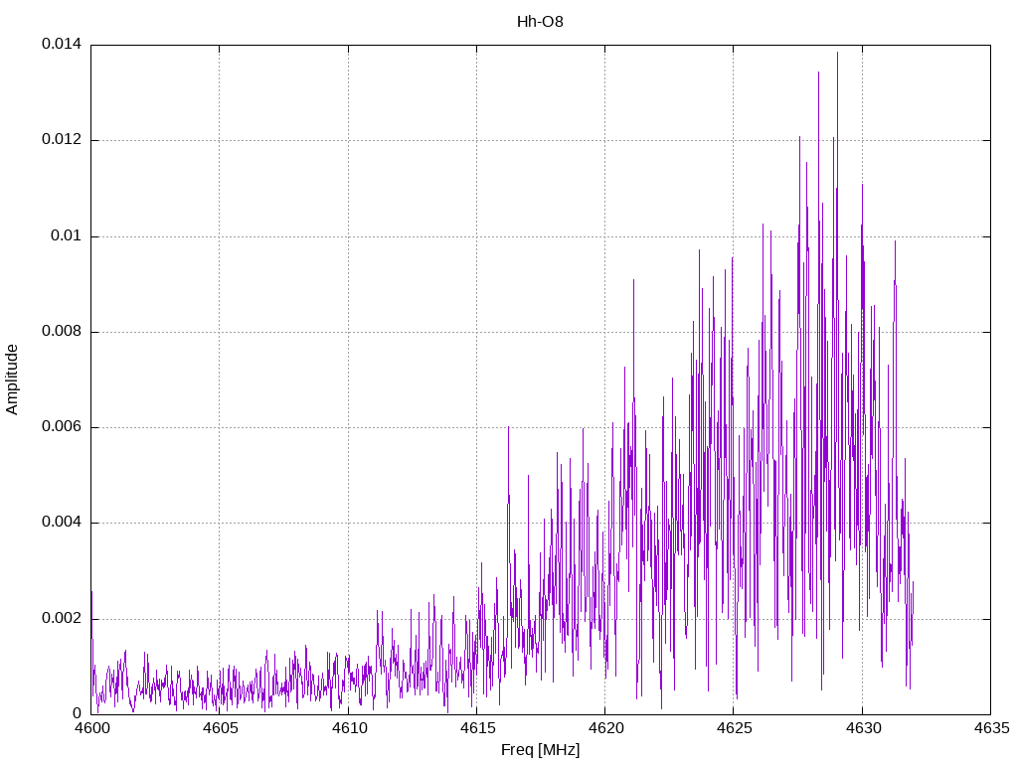The width and height of the screenshot is (1018, 763).
Task: Click the y-axis tick label 0.008
Action: coord(62,331)
